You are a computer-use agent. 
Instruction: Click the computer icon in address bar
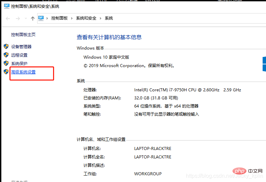coord(41,18)
